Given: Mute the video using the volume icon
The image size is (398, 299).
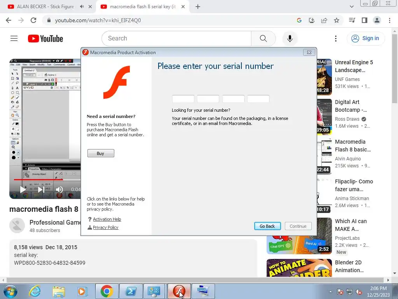Looking at the screenshot, I should tap(59, 190).
